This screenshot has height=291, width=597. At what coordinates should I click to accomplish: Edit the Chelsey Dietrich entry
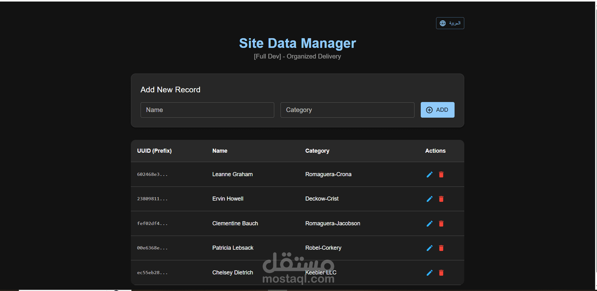[x=429, y=273]
